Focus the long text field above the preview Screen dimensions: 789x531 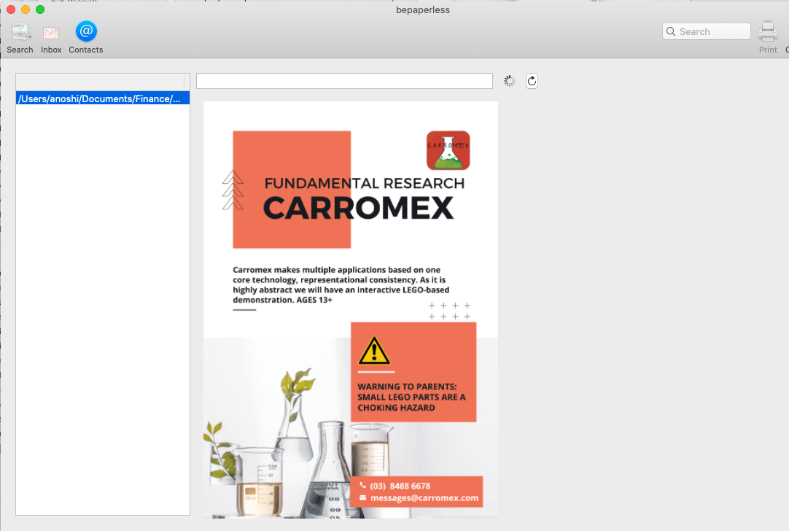click(344, 81)
